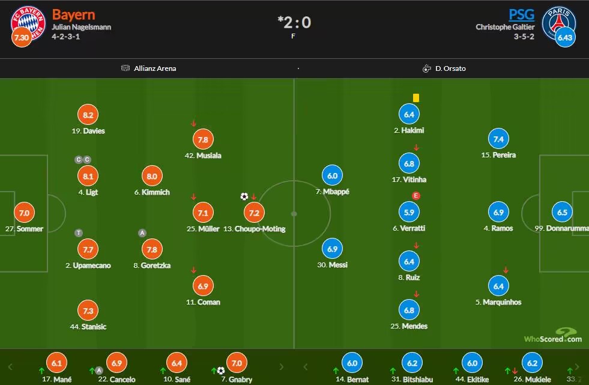Show more Bayern substitutes with right chevron
This screenshot has width=589, height=385.
(x=282, y=366)
